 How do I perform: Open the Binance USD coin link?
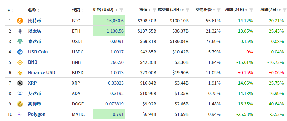tap(42, 73)
